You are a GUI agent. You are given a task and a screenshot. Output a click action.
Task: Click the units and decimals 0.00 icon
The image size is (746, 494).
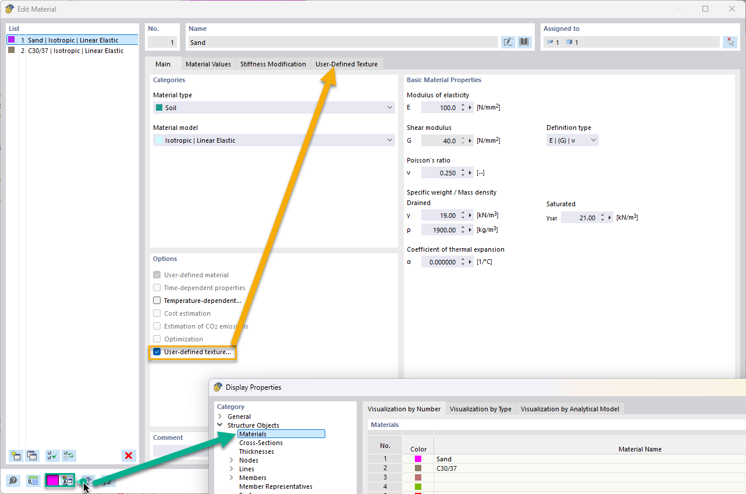click(x=33, y=481)
